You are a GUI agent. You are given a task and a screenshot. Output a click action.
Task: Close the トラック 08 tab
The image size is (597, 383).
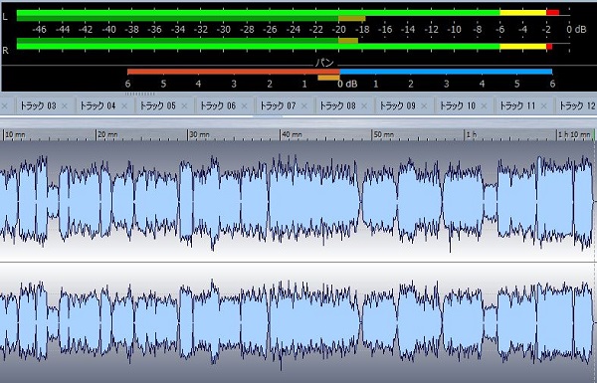point(364,106)
